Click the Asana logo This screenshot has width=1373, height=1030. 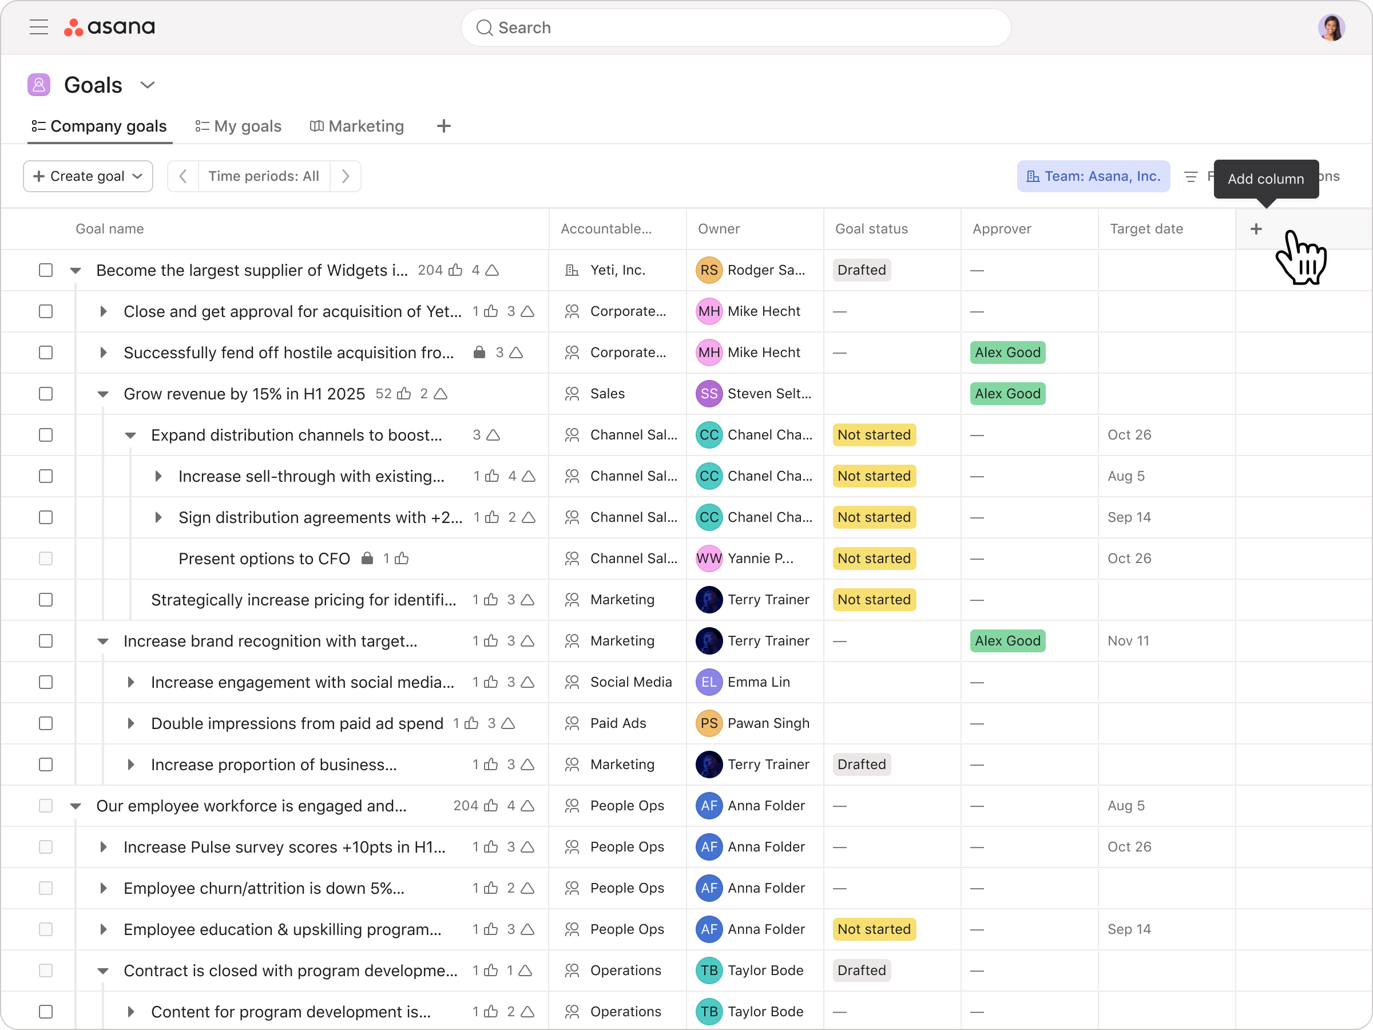click(x=110, y=27)
